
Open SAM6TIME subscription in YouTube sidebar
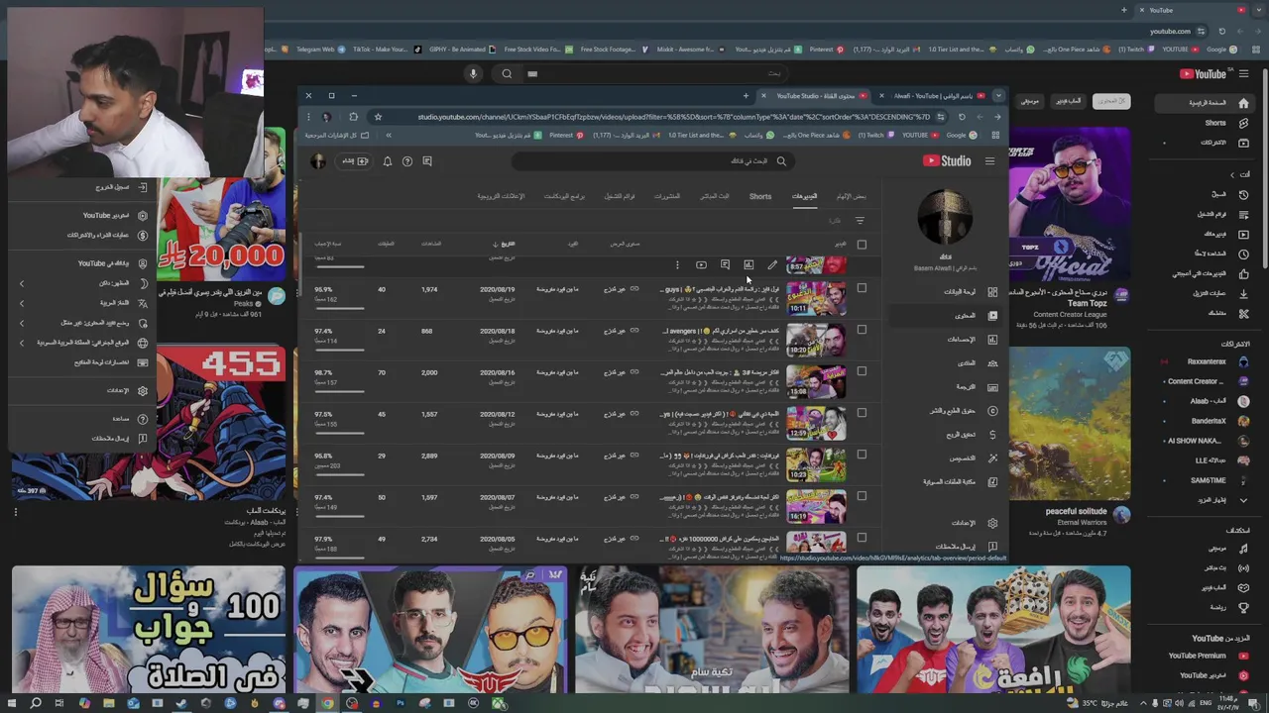click(1211, 480)
